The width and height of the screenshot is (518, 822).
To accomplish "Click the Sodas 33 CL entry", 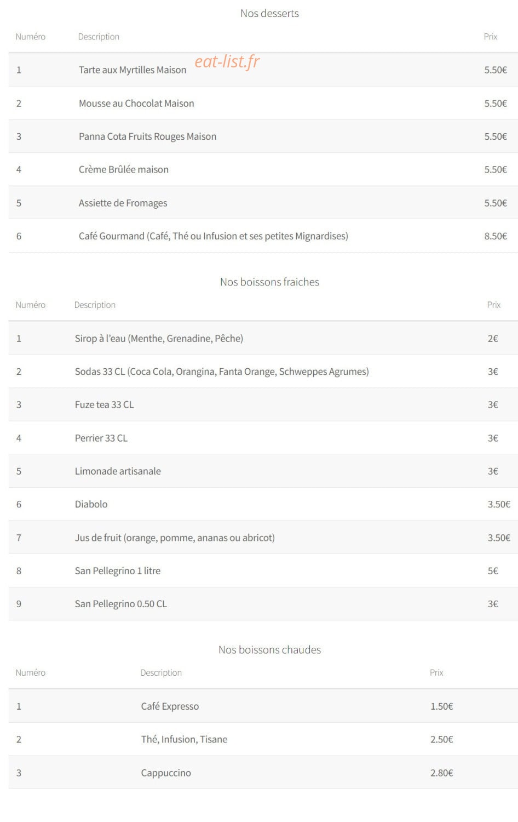I will (x=222, y=372).
